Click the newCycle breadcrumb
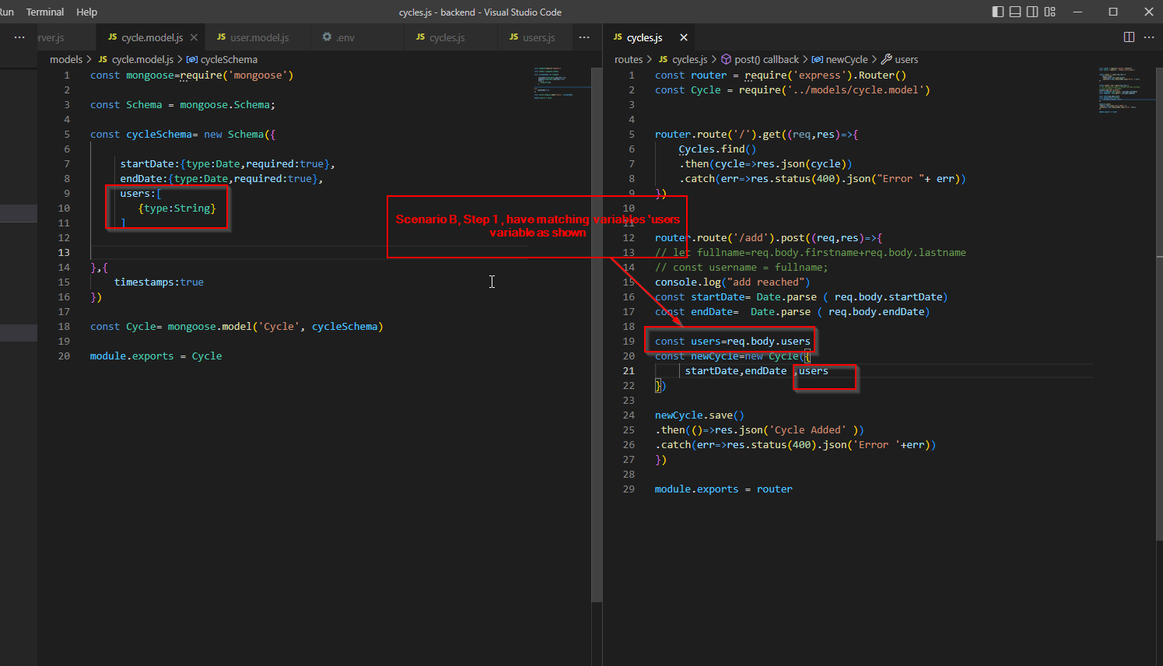 846,59
